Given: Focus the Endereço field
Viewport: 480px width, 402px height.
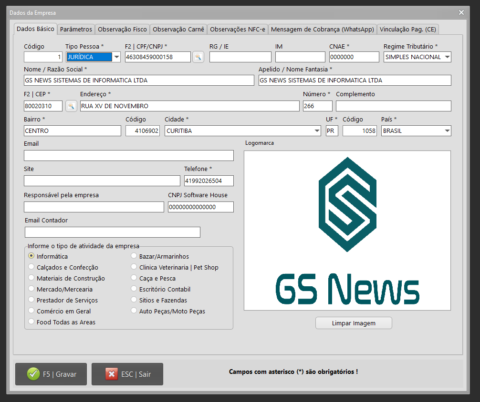Looking at the screenshot, I should click(x=190, y=106).
